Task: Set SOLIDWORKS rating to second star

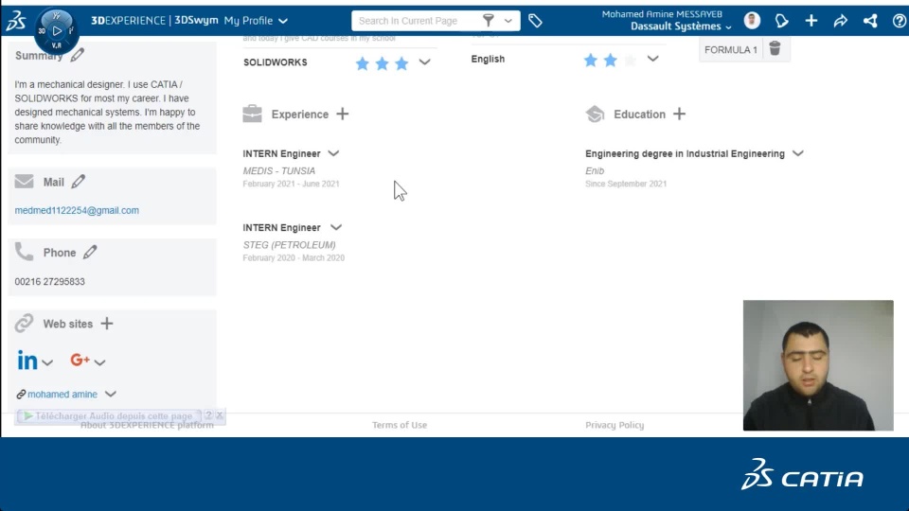Action: (x=382, y=62)
